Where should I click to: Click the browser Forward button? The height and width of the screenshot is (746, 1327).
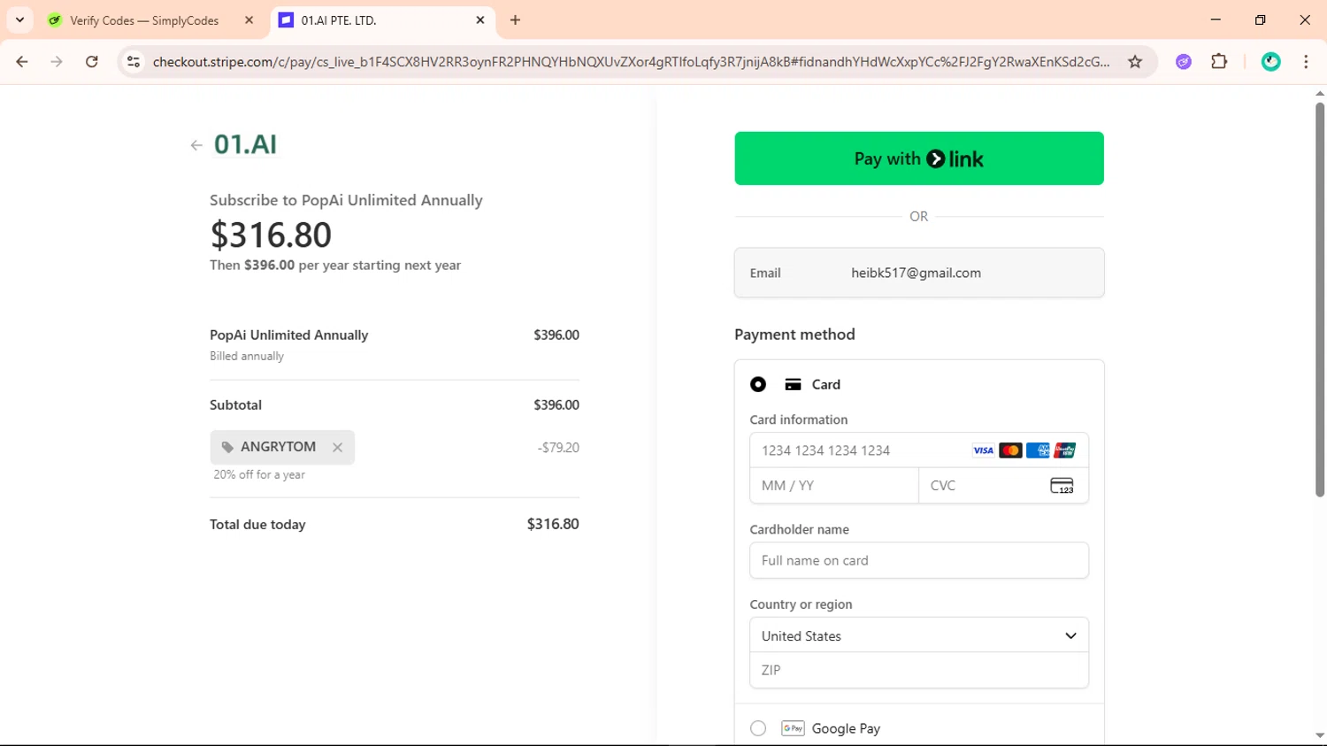coord(57,62)
